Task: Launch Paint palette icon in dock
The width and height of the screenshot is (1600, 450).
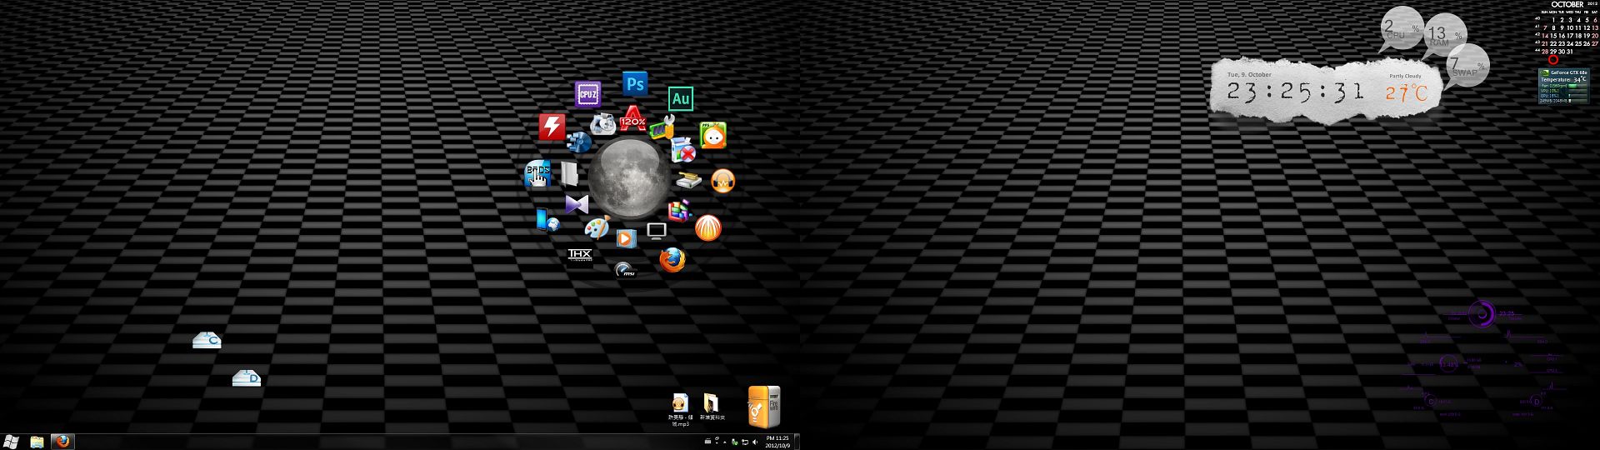Action: pyautogui.click(x=597, y=227)
